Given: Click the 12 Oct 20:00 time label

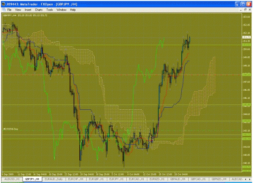Looking at the screenshot, I should (x=149, y=174).
